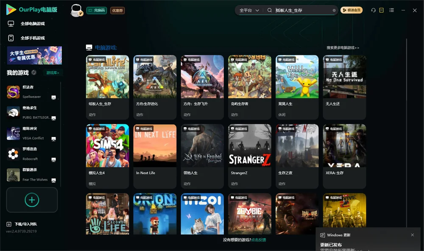
Task: Click the yellow mini-mode window icon
Action: (x=382, y=10)
